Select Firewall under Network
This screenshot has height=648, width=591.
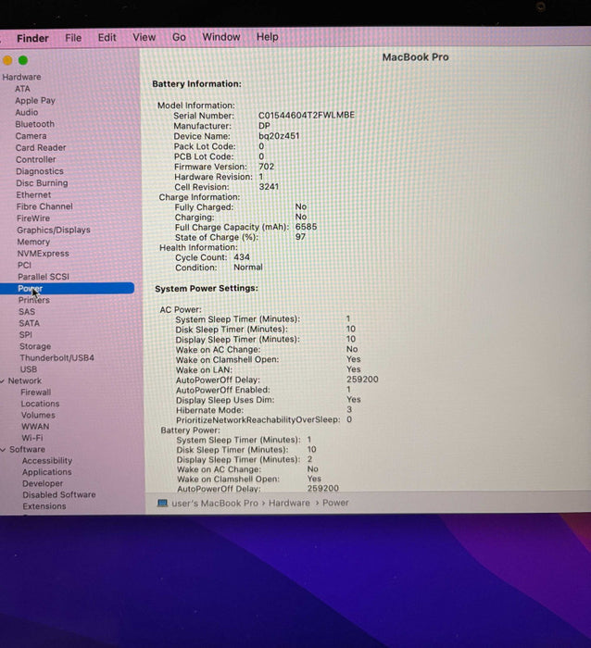[x=35, y=393]
